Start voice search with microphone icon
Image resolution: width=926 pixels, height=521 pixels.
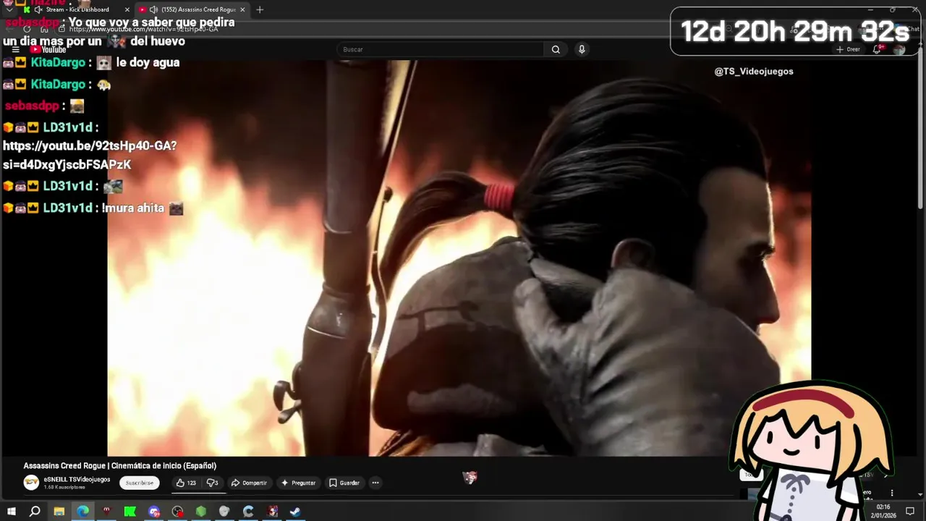[582, 49]
